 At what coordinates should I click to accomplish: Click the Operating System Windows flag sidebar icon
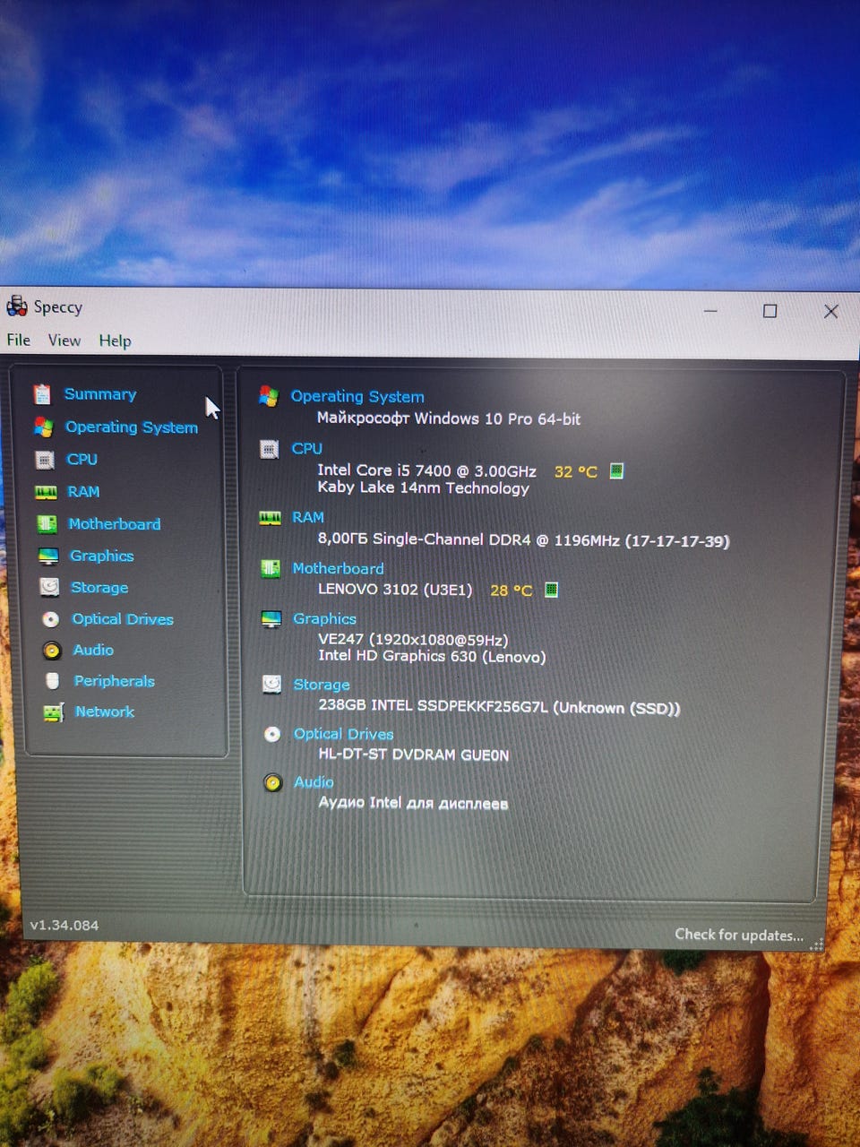[x=43, y=427]
